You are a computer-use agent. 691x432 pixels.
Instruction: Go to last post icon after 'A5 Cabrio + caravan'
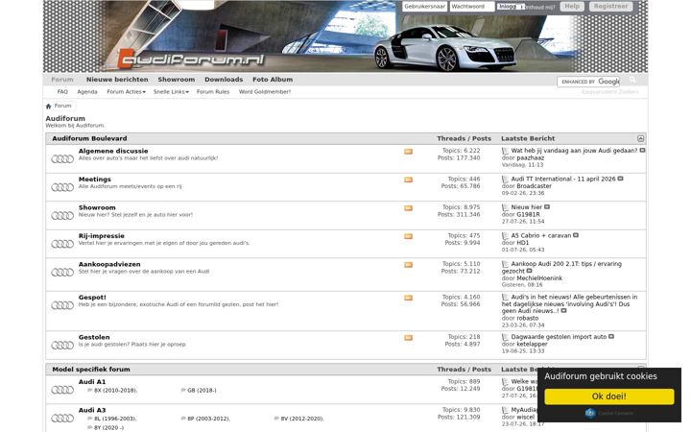coord(576,235)
